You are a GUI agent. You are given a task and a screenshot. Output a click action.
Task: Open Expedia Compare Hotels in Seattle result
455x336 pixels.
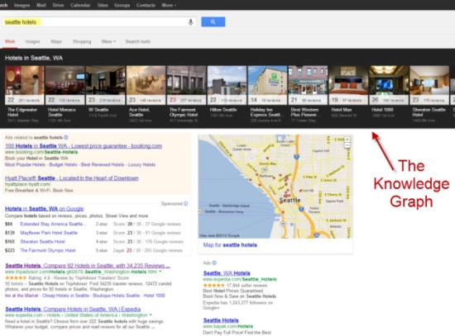[x=73, y=309]
